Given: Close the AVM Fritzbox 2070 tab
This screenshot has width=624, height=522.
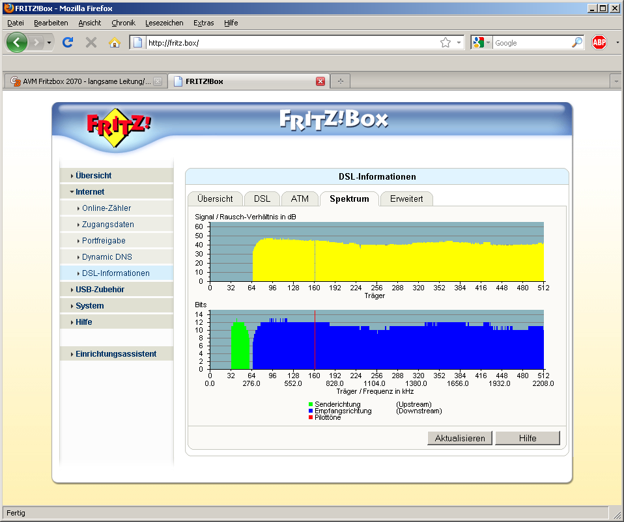Looking at the screenshot, I should [158, 81].
